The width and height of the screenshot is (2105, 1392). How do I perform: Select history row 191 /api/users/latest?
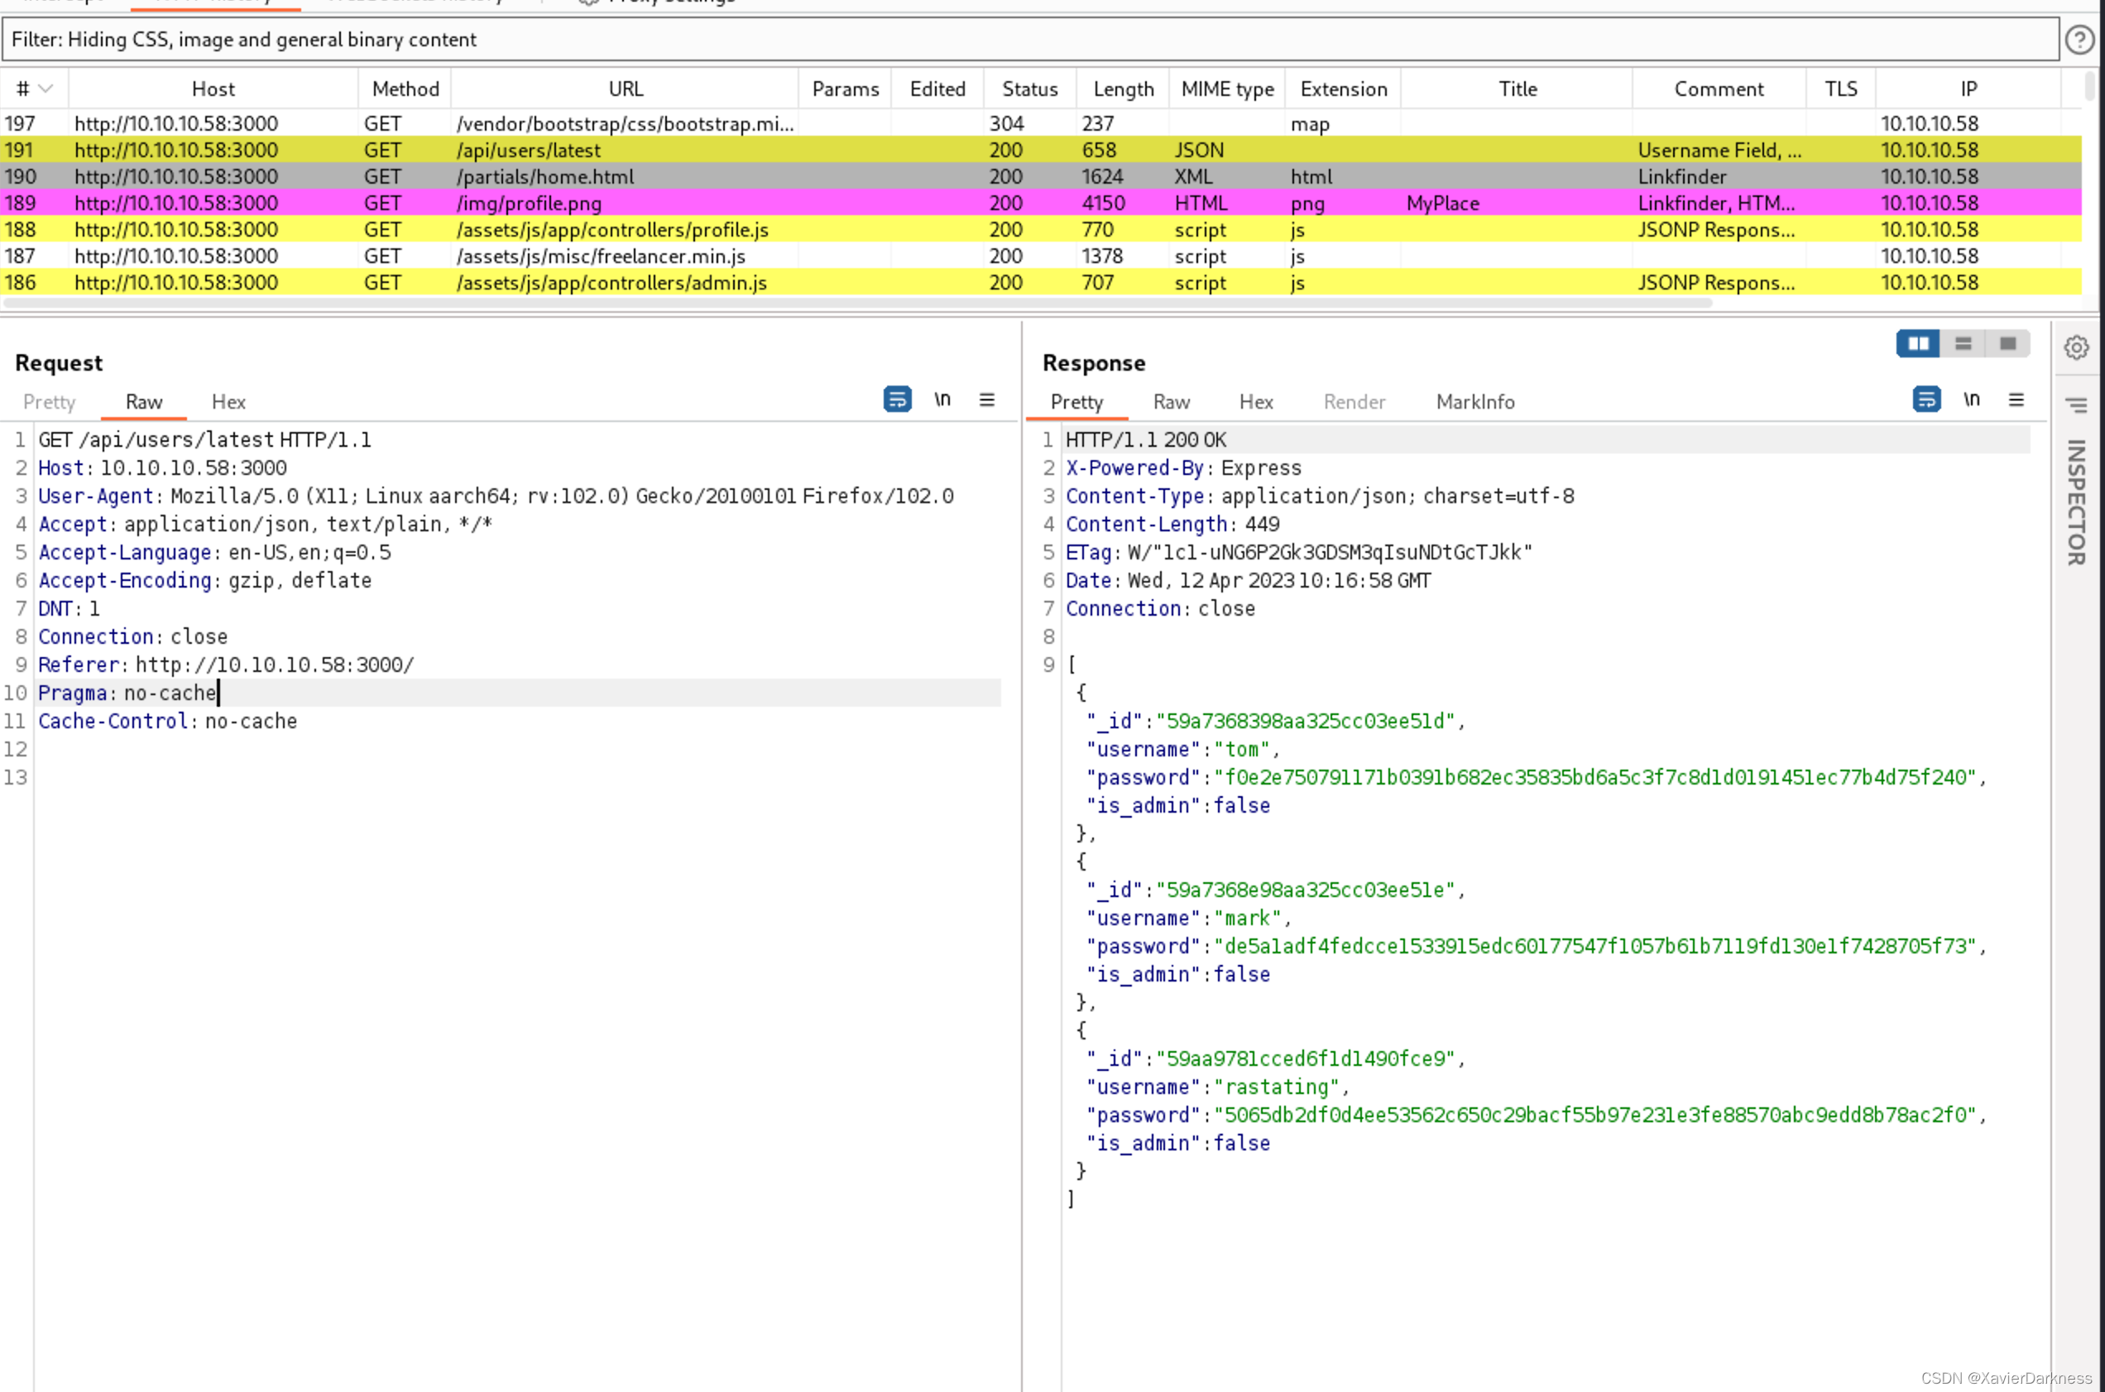(x=1041, y=150)
